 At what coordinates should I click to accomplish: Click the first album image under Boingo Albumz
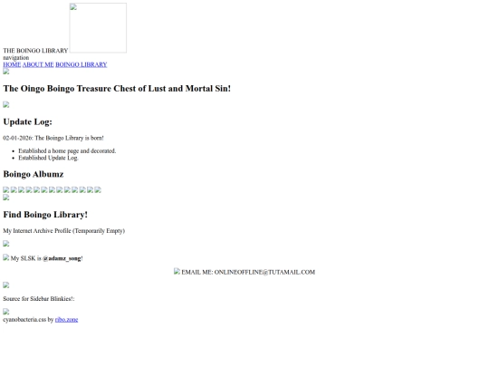[6, 189]
